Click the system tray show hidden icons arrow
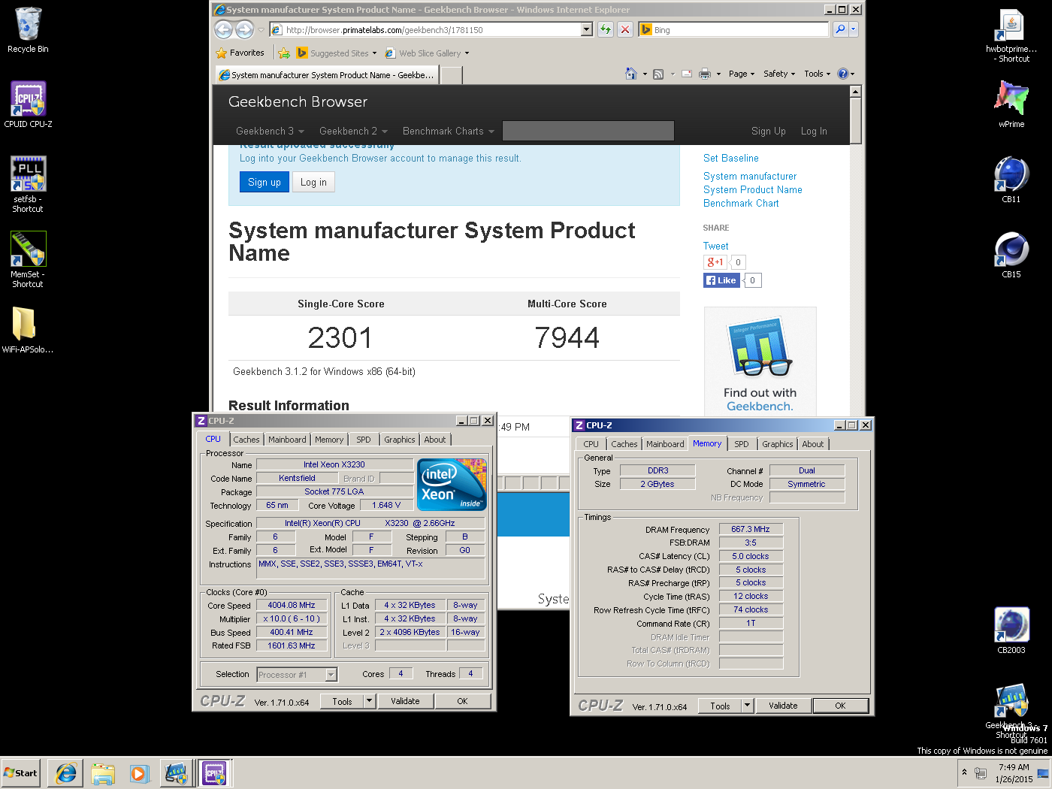This screenshot has height=789, width=1052. (x=964, y=772)
